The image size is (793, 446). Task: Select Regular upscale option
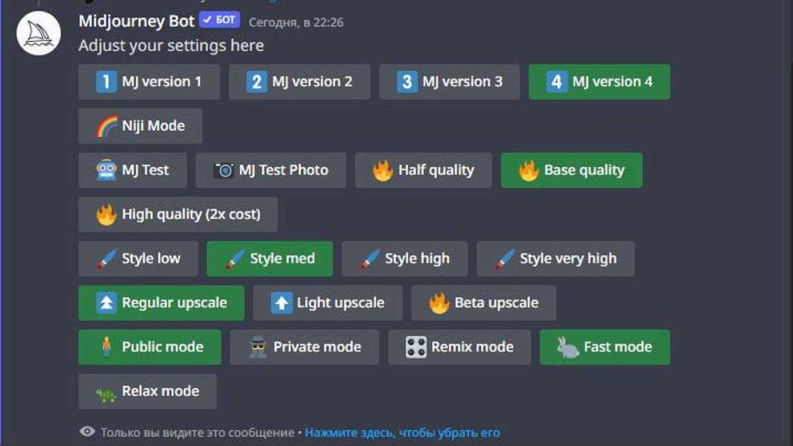161,303
